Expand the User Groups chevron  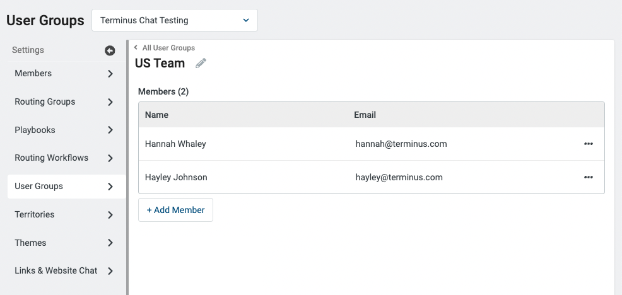[110, 187]
